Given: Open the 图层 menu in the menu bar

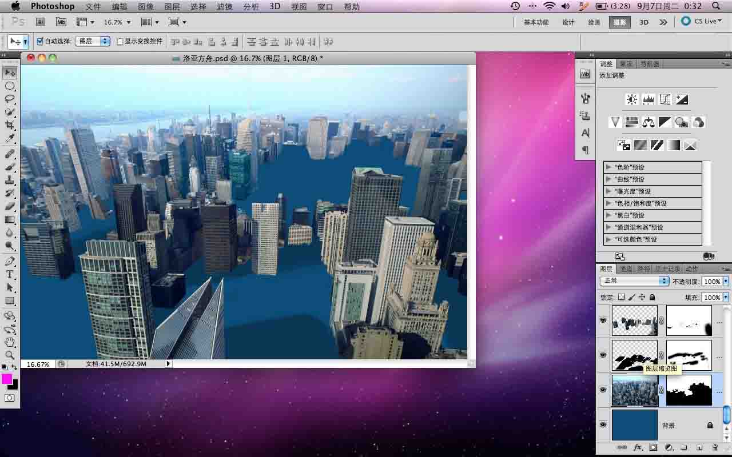Looking at the screenshot, I should [172, 6].
